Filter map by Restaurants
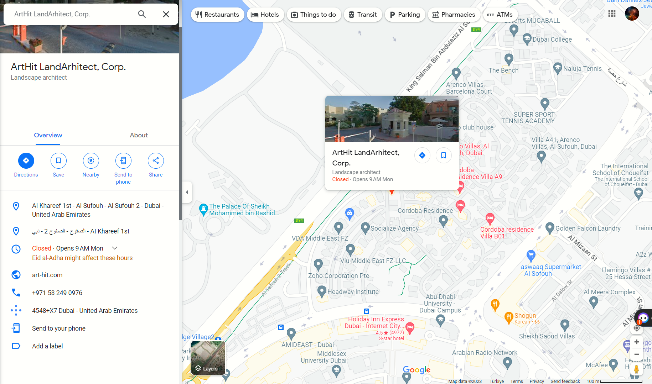 pyautogui.click(x=217, y=15)
